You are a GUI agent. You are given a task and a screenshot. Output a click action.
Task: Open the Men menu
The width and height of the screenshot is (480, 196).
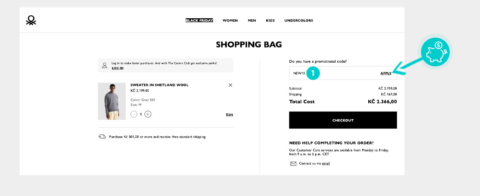tap(252, 20)
